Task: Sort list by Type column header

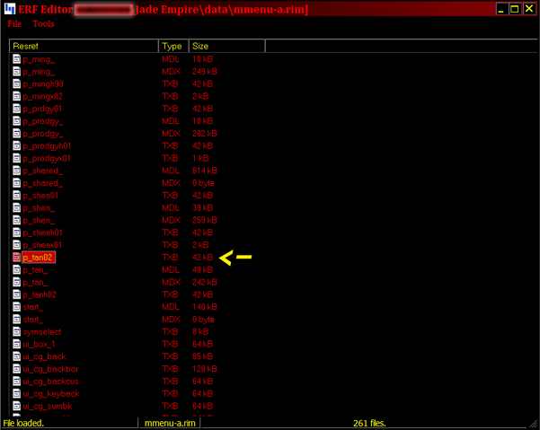Action: tap(173, 46)
